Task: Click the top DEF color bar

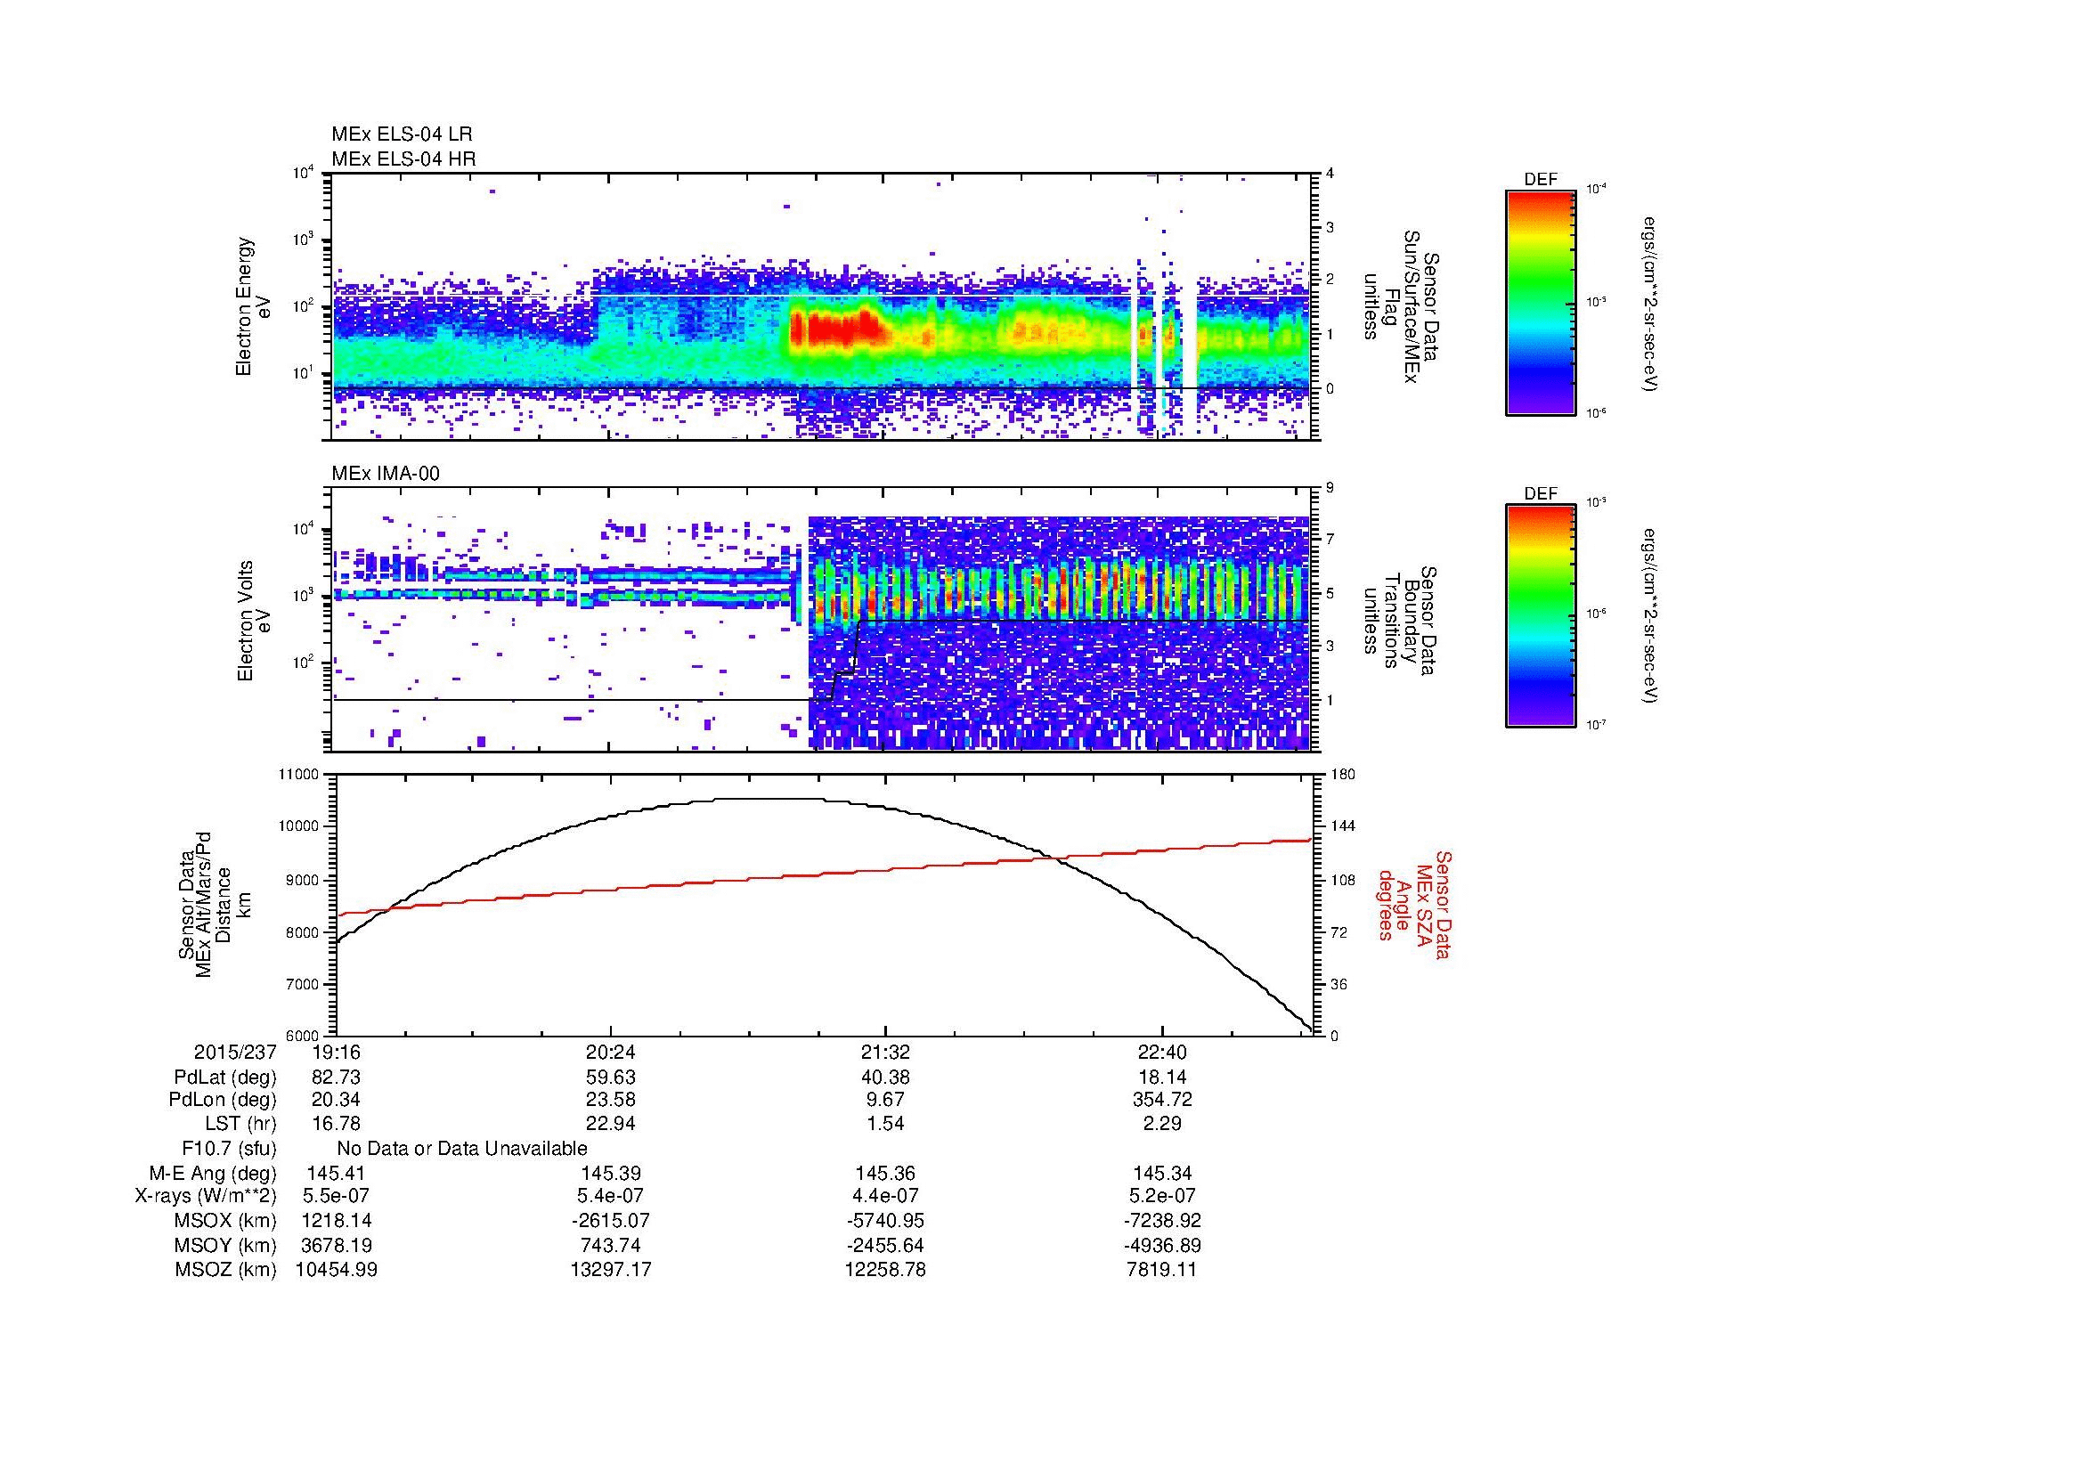Action: click(1541, 302)
